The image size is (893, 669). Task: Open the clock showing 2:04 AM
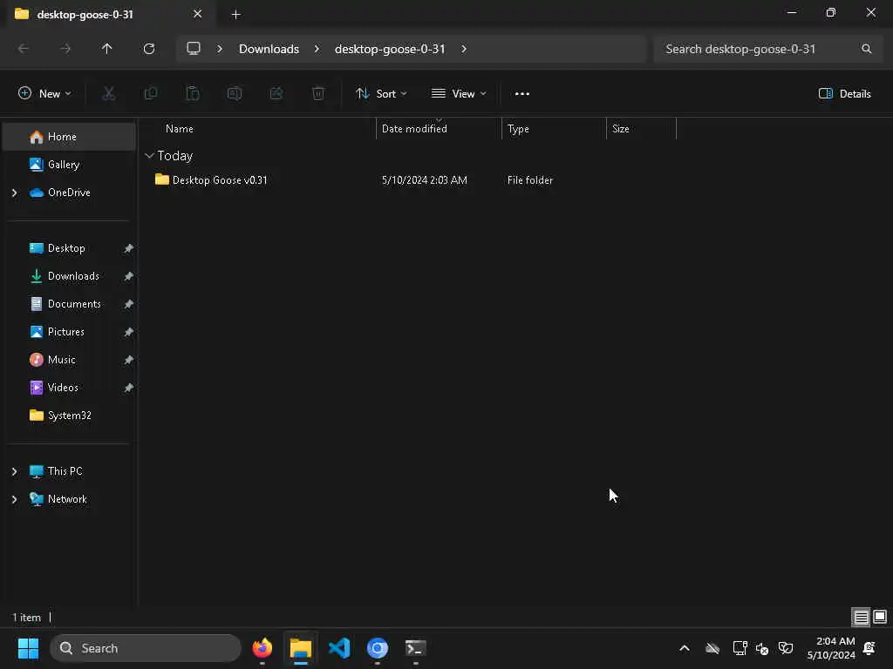[831, 648]
